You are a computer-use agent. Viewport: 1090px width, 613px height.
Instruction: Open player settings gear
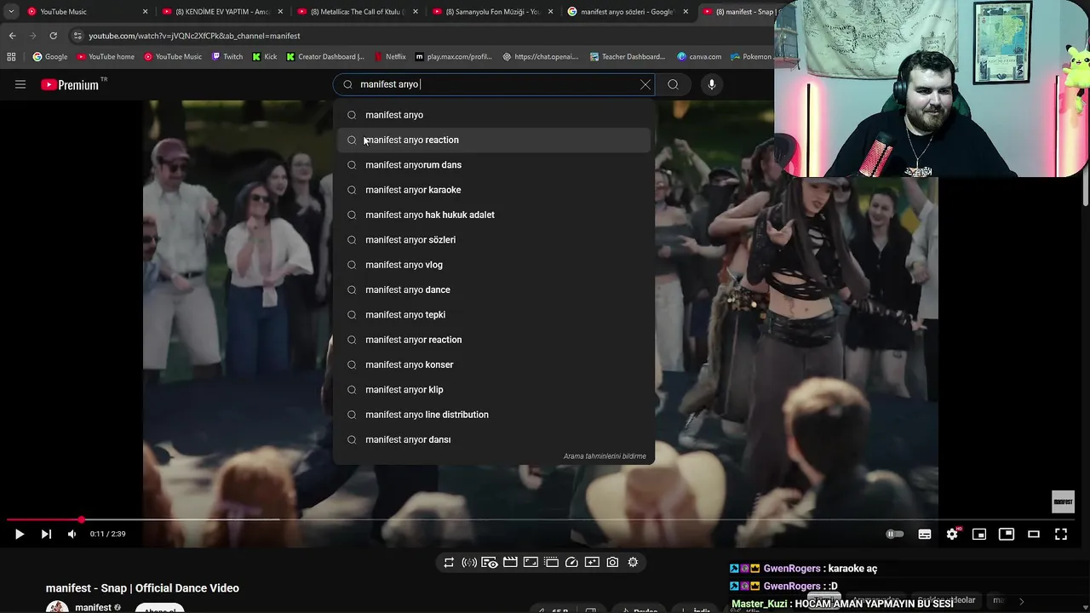(x=952, y=534)
